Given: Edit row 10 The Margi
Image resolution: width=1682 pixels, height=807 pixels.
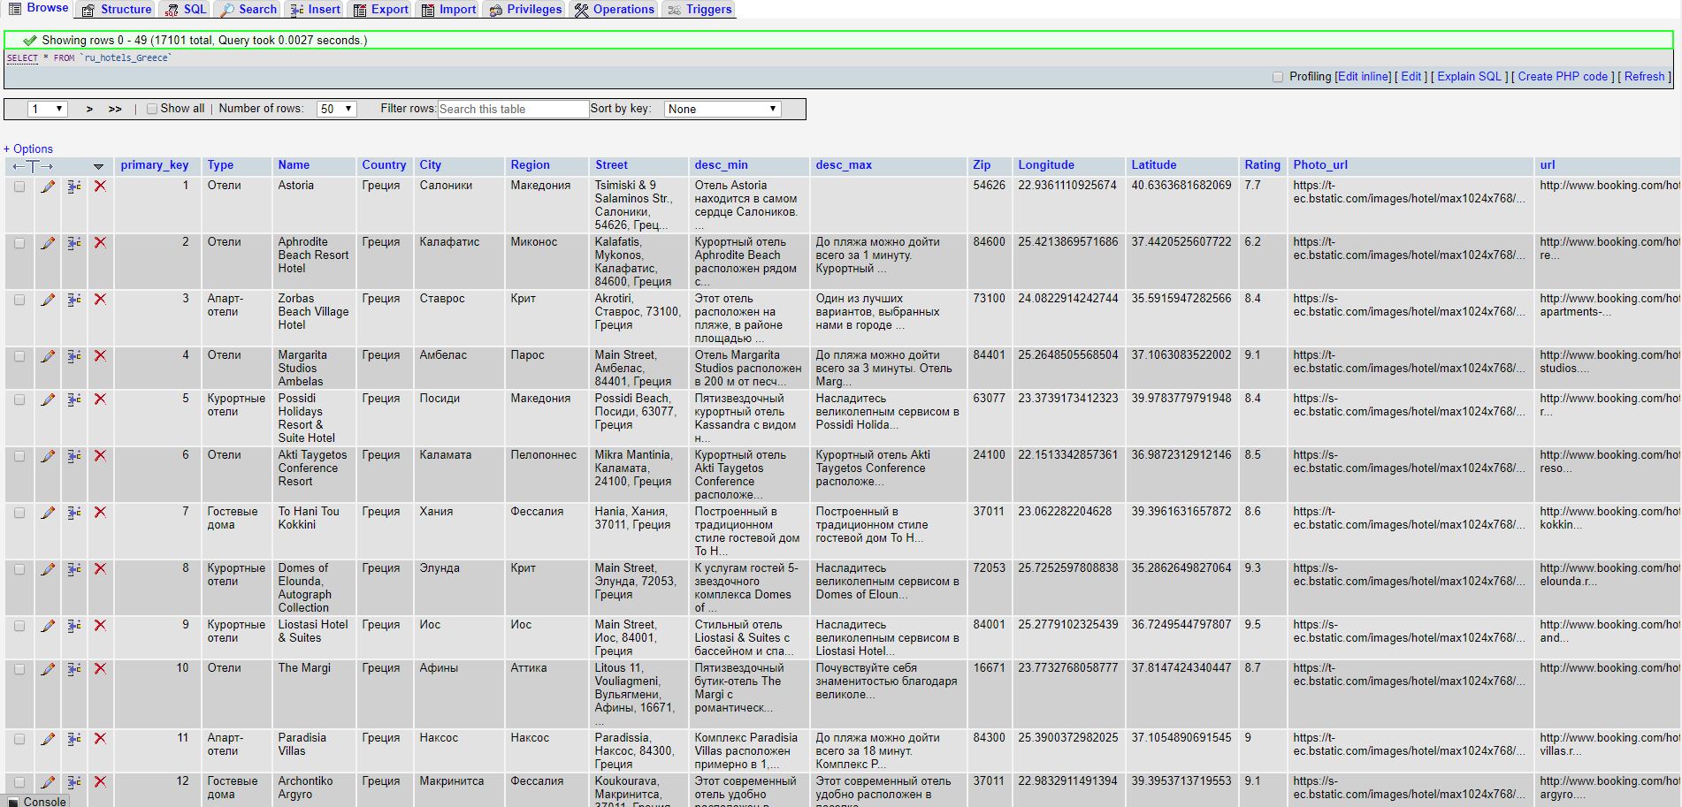Looking at the screenshot, I should 48,669.
